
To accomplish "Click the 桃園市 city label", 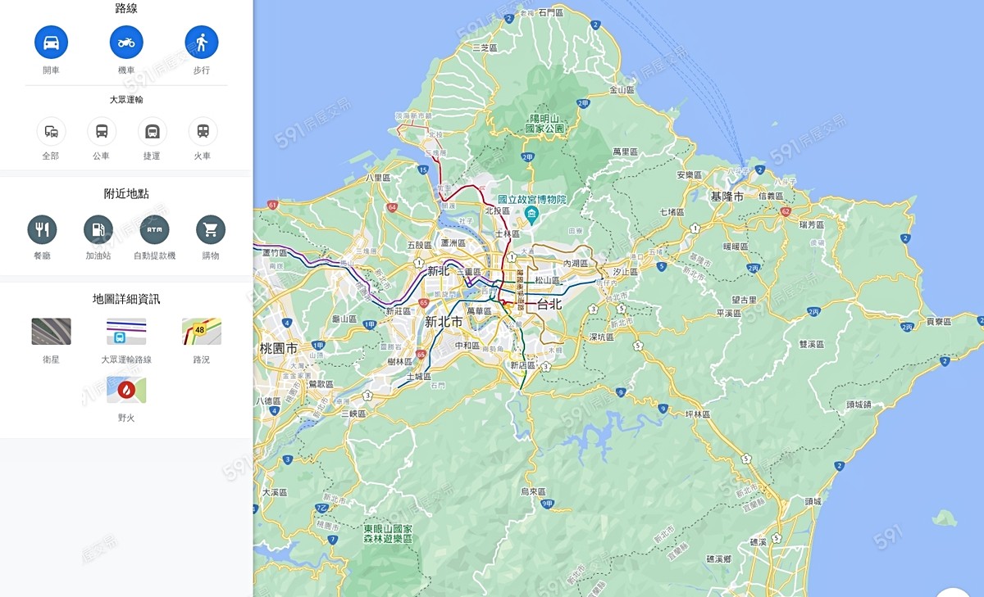I will (x=279, y=348).
